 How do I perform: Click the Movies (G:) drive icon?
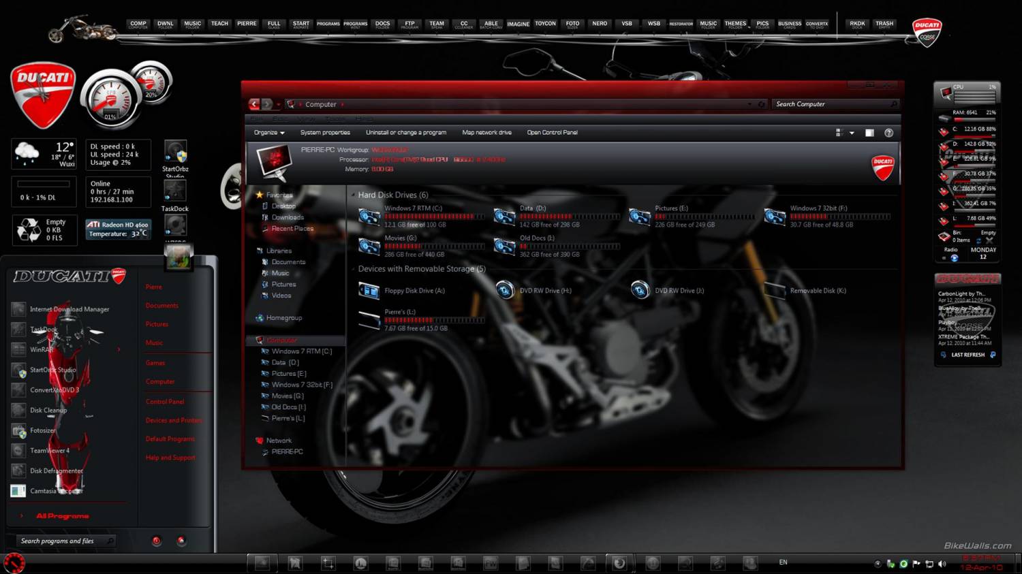click(x=369, y=246)
